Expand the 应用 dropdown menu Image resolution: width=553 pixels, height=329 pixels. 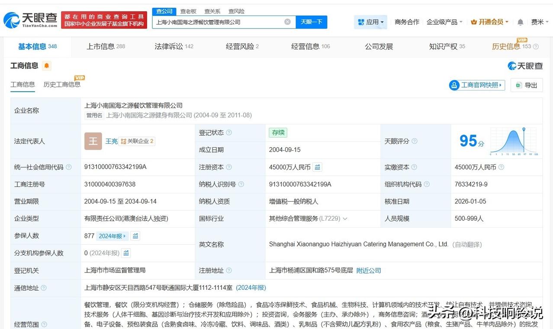pyautogui.click(x=370, y=22)
